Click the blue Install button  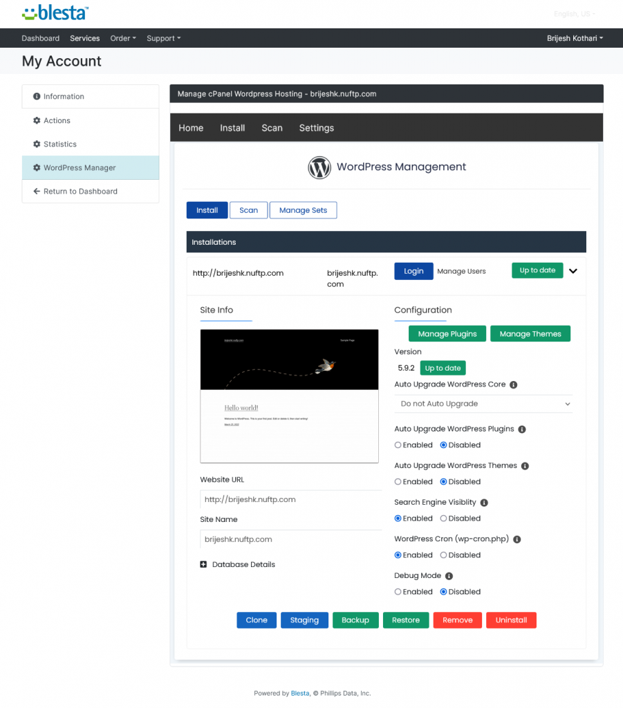pyautogui.click(x=207, y=210)
